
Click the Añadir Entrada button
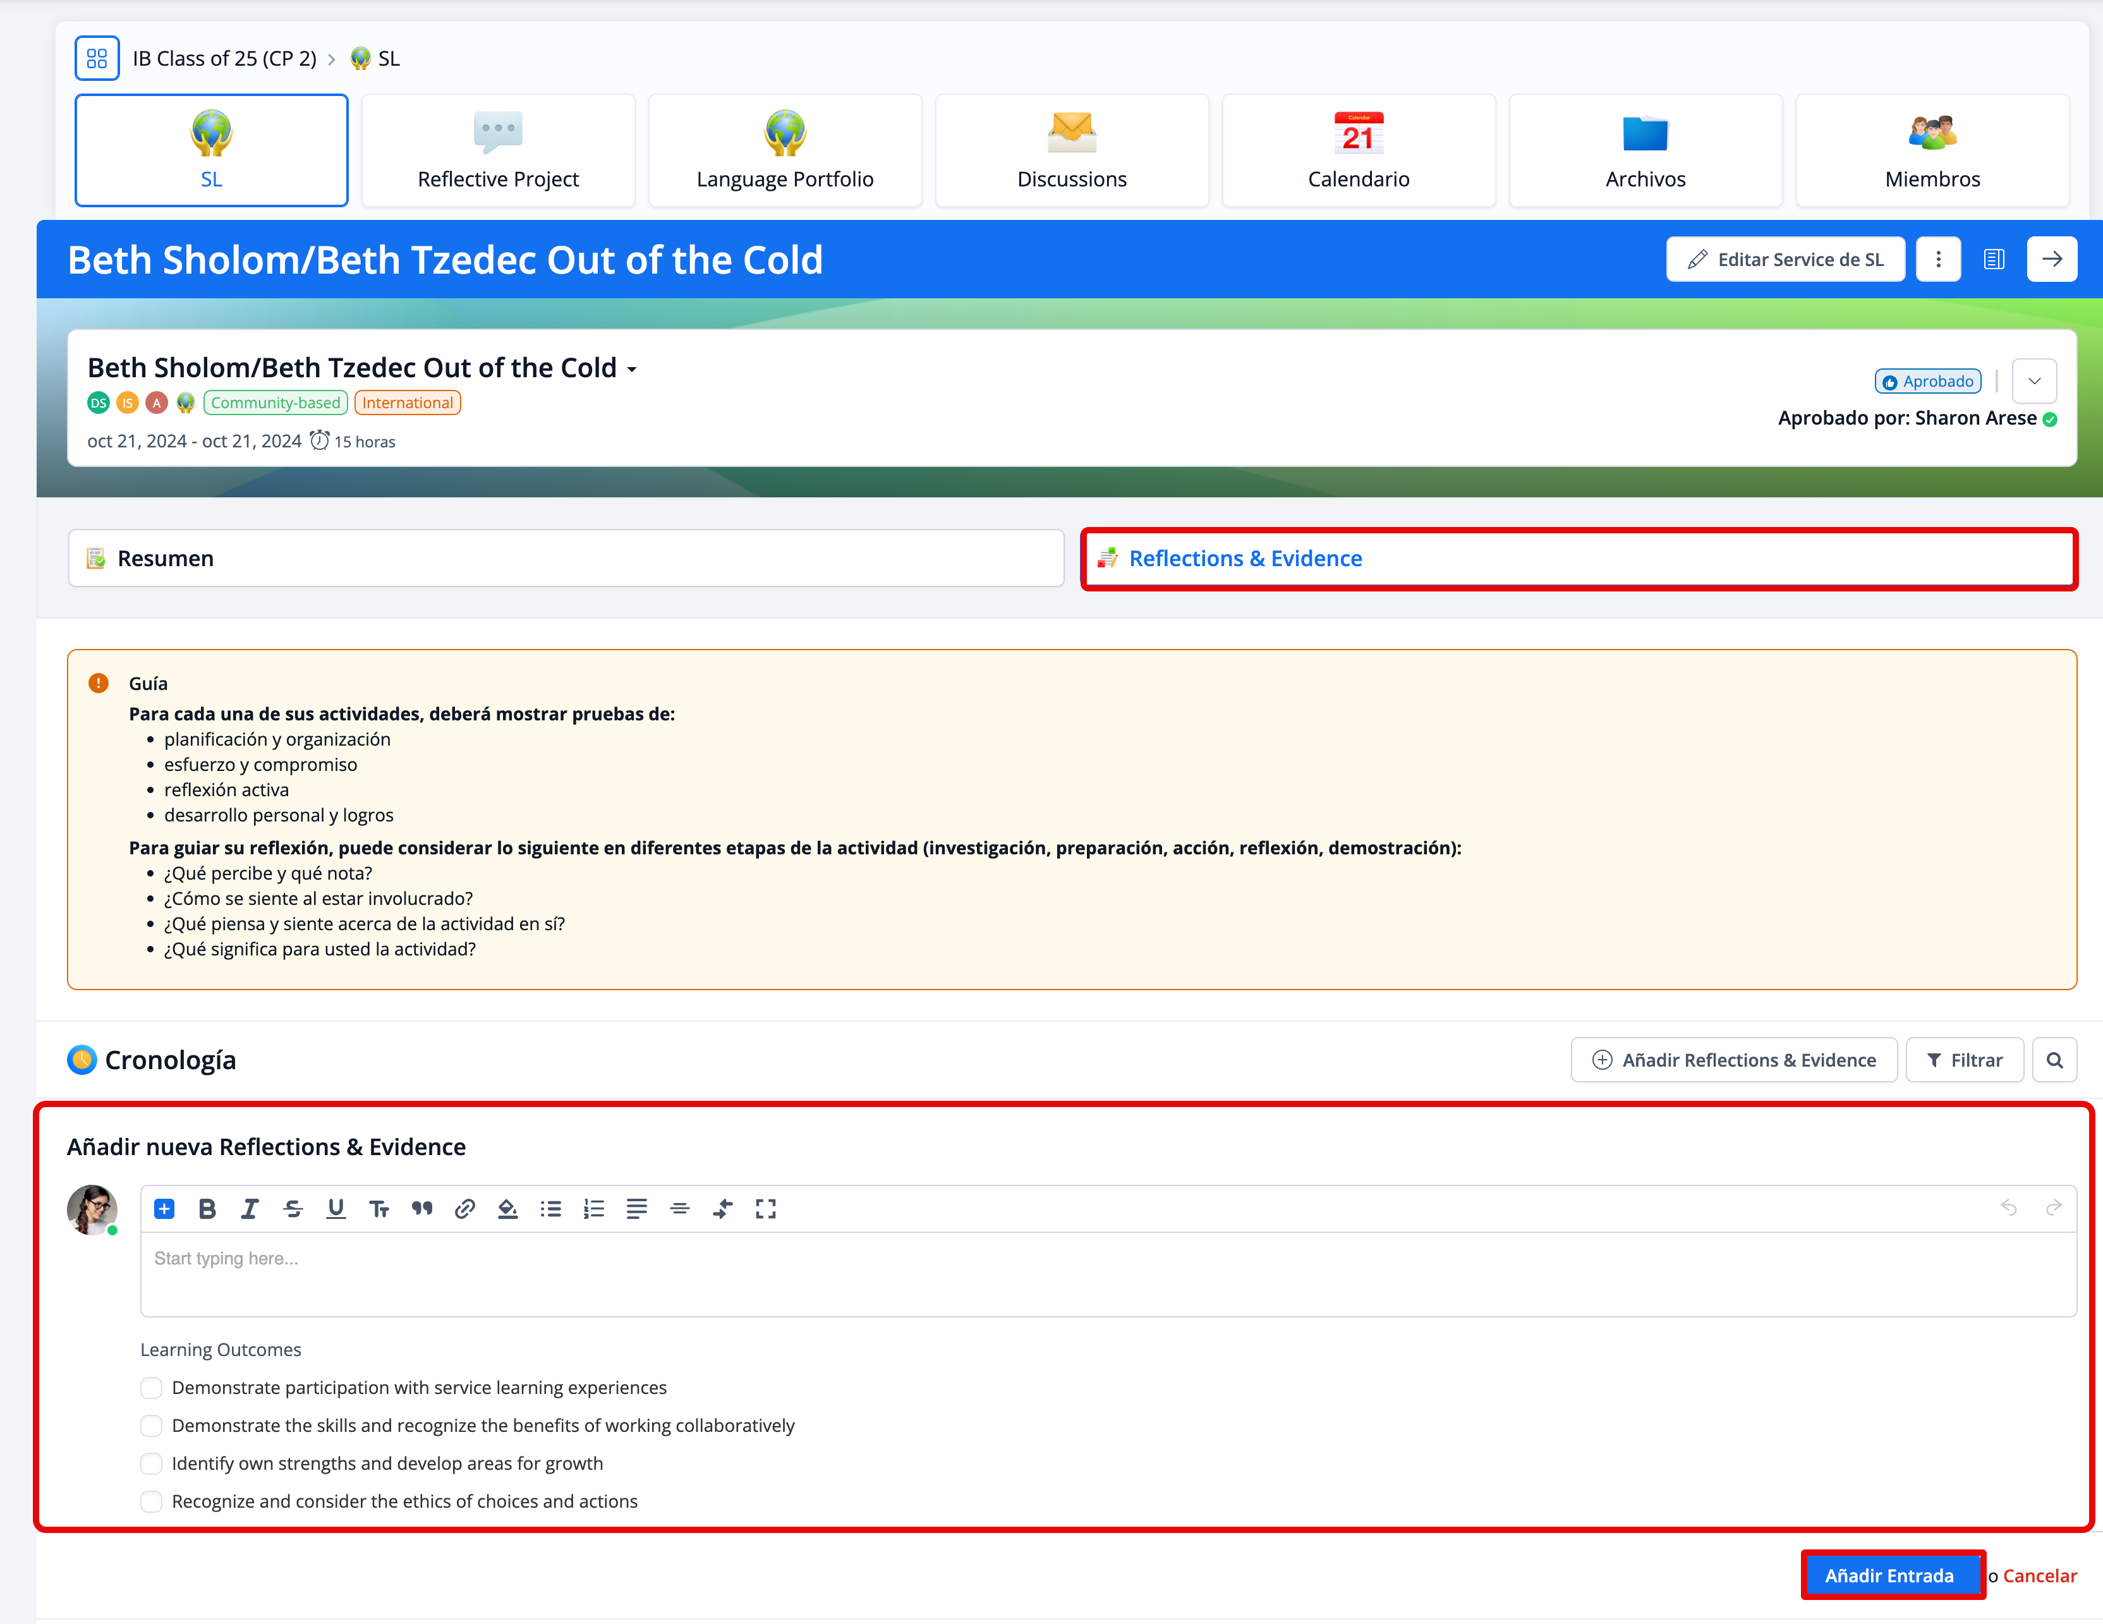click(x=1889, y=1575)
